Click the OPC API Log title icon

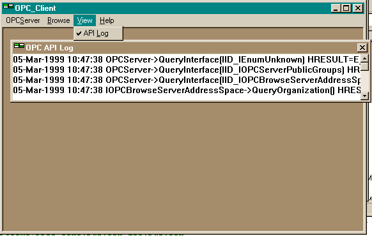[19, 46]
